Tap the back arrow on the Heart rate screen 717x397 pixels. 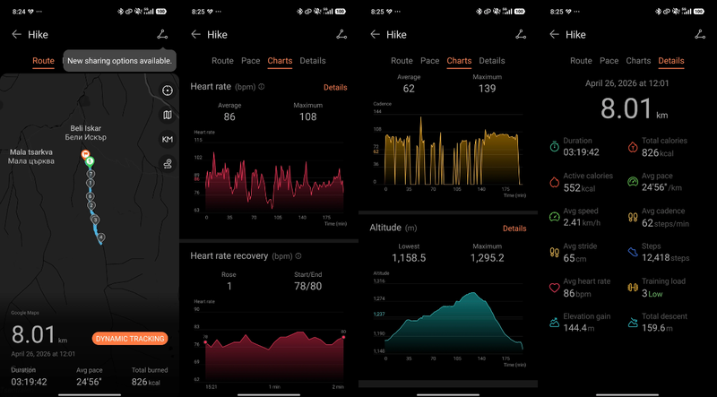point(195,34)
